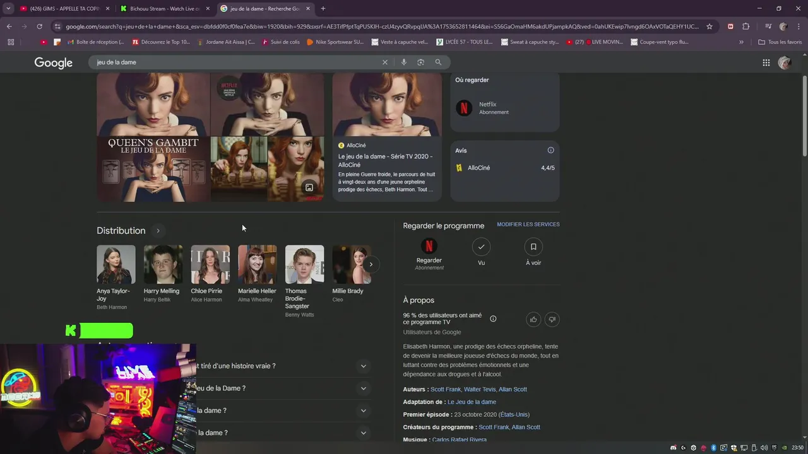Screen dimensions: 808x454
Task: Open Queen's Gambit poster image
Action: (153, 169)
